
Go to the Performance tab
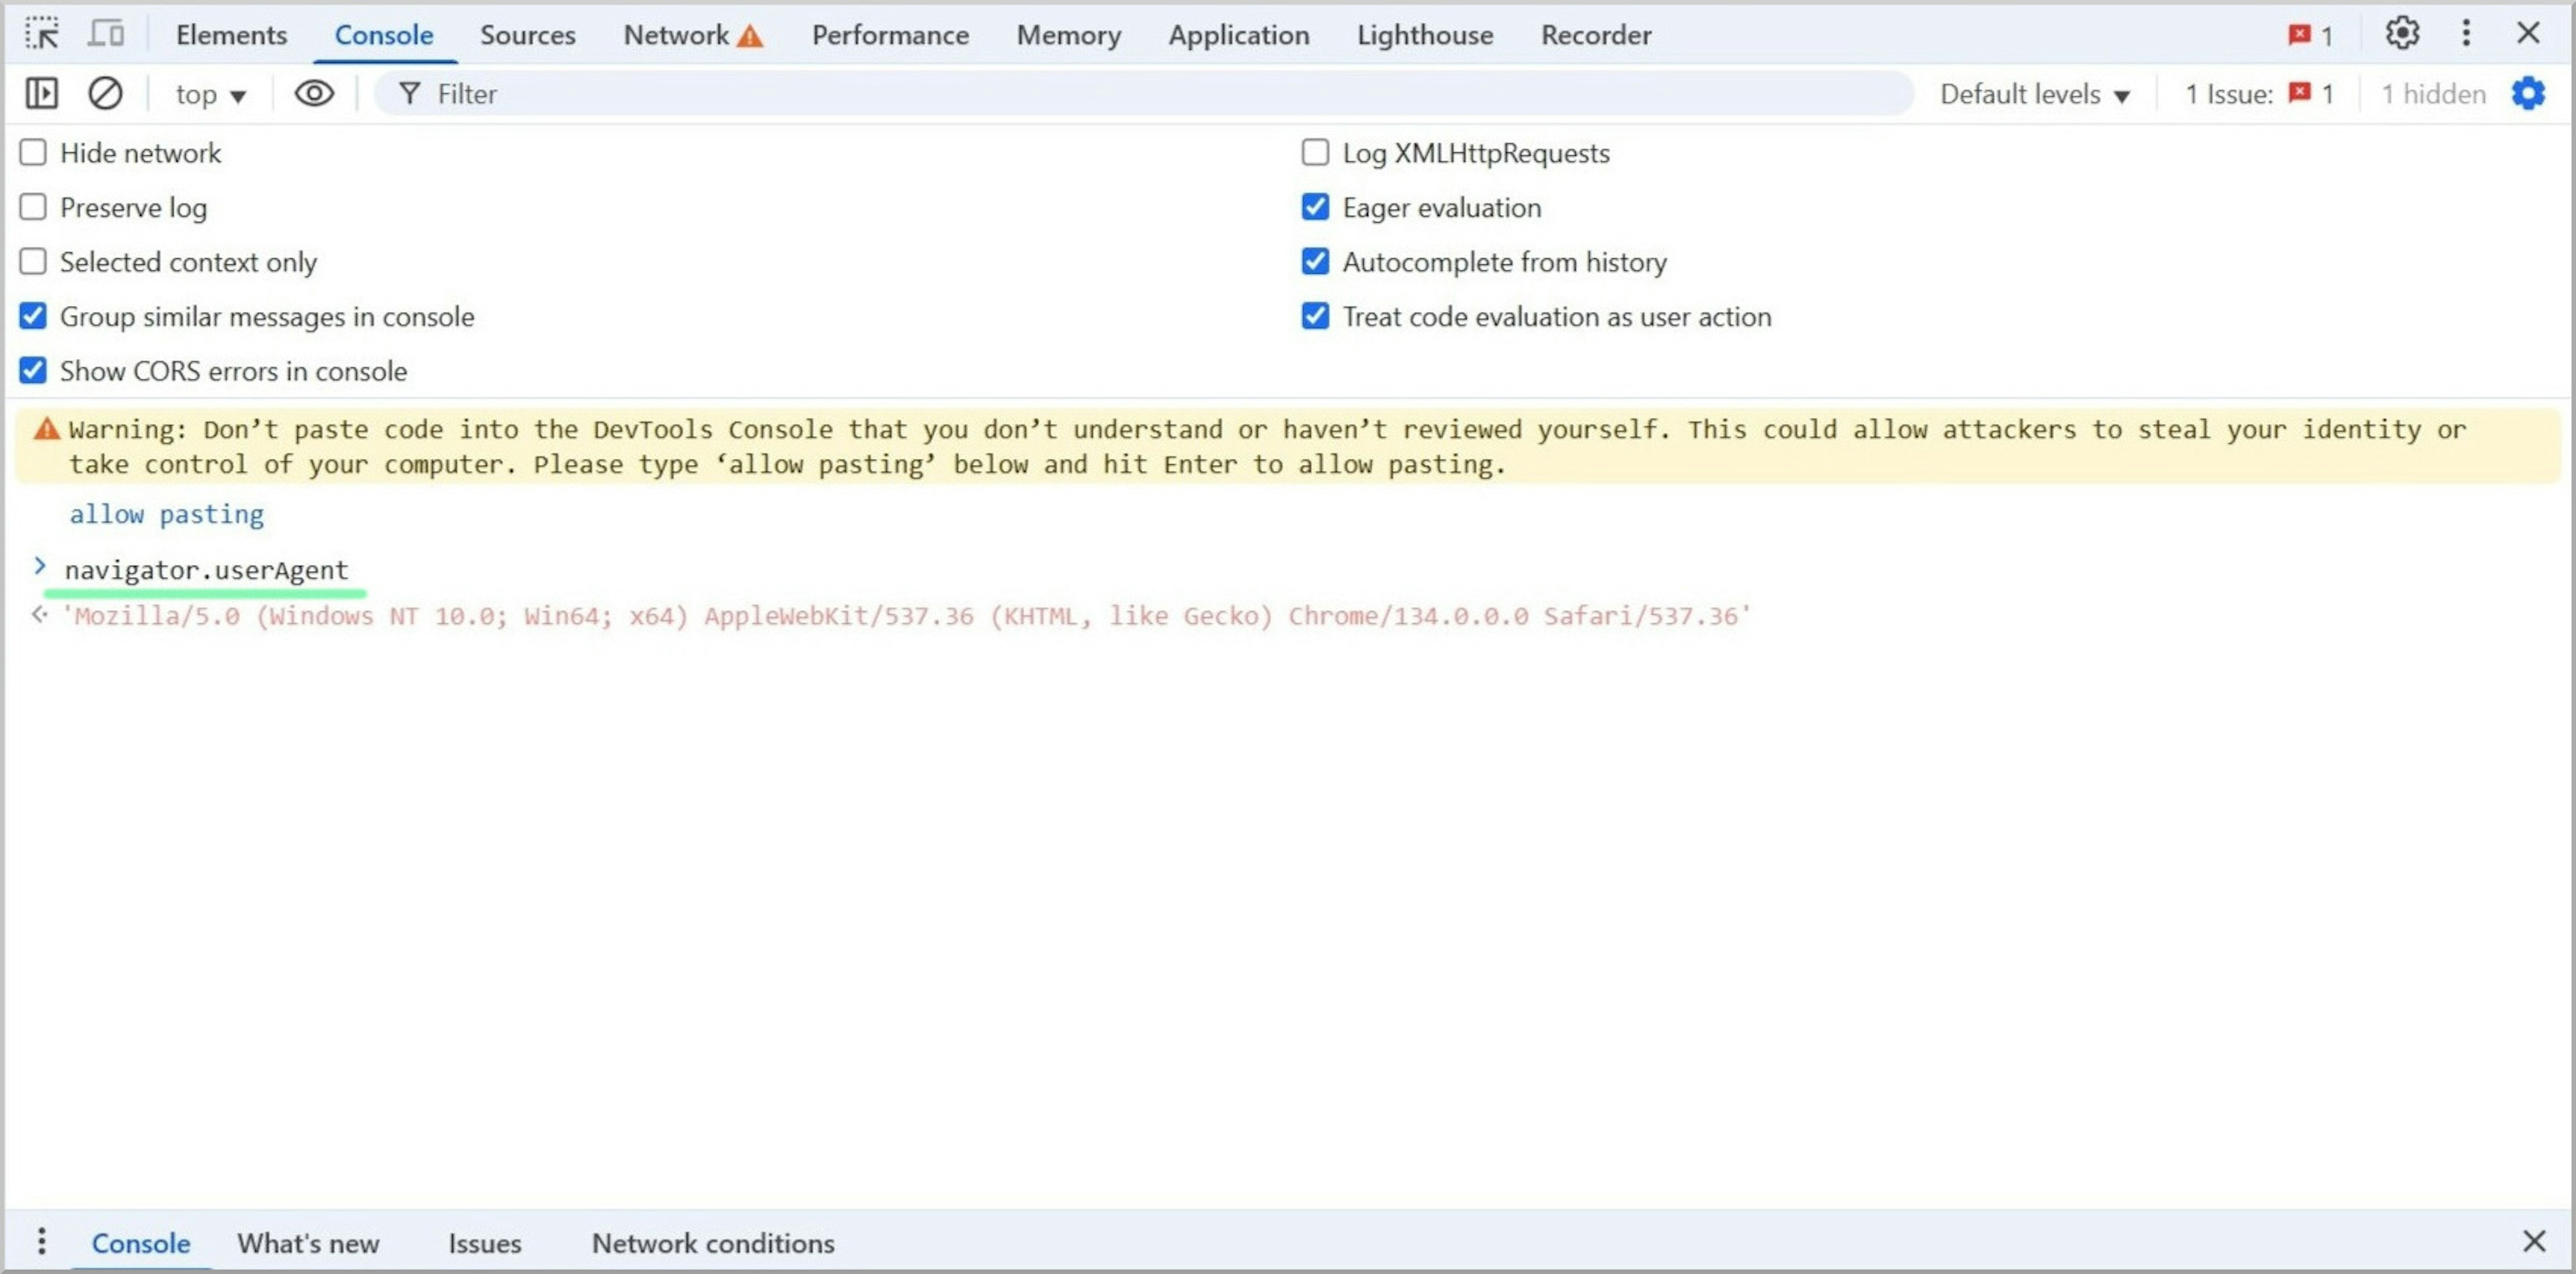(890, 35)
